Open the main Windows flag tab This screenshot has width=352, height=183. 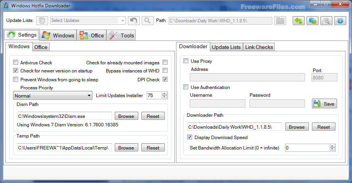[58, 35]
